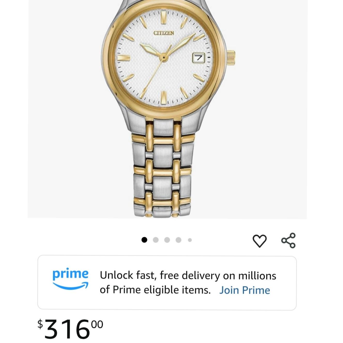Click the "Unlock fast, free delivery" text
Image resolution: width=343 pixels, height=343 pixels.
click(188, 275)
